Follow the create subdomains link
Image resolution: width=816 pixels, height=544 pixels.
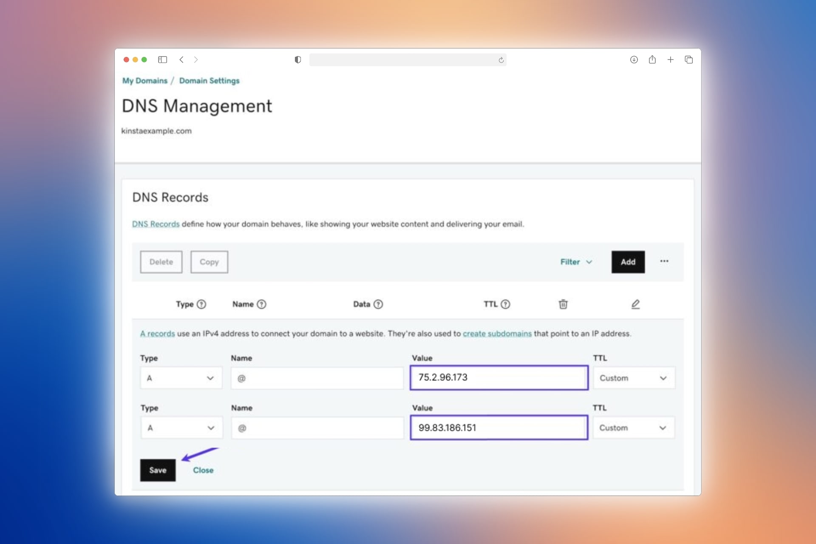pos(497,334)
